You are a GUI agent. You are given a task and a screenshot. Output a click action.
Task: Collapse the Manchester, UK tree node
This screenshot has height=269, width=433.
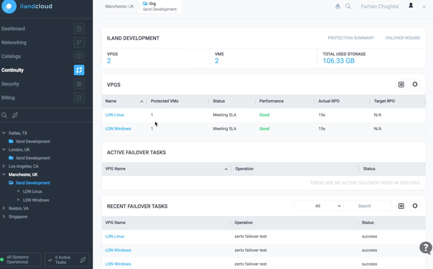pyautogui.click(x=4, y=174)
